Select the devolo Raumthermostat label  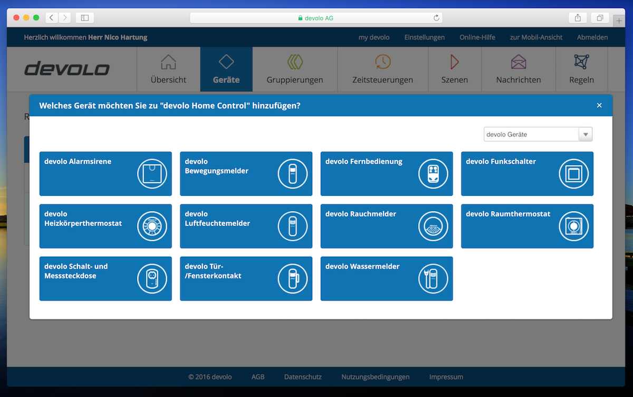[508, 214]
